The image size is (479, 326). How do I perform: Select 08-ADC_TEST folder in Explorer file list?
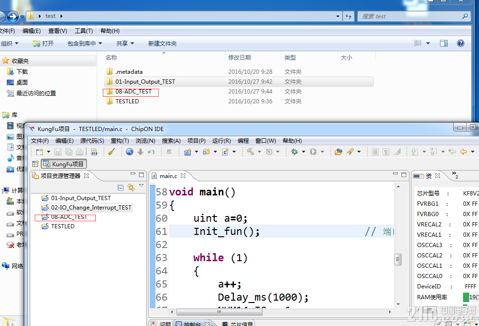point(129,91)
